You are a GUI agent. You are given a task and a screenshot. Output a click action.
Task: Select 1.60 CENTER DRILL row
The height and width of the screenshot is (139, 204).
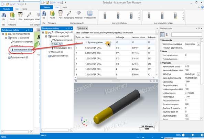[115, 69]
